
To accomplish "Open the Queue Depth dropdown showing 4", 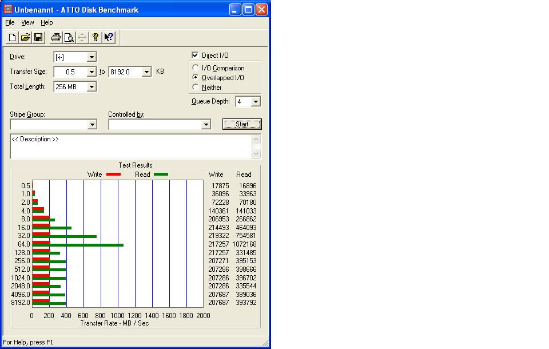I will [256, 102].
